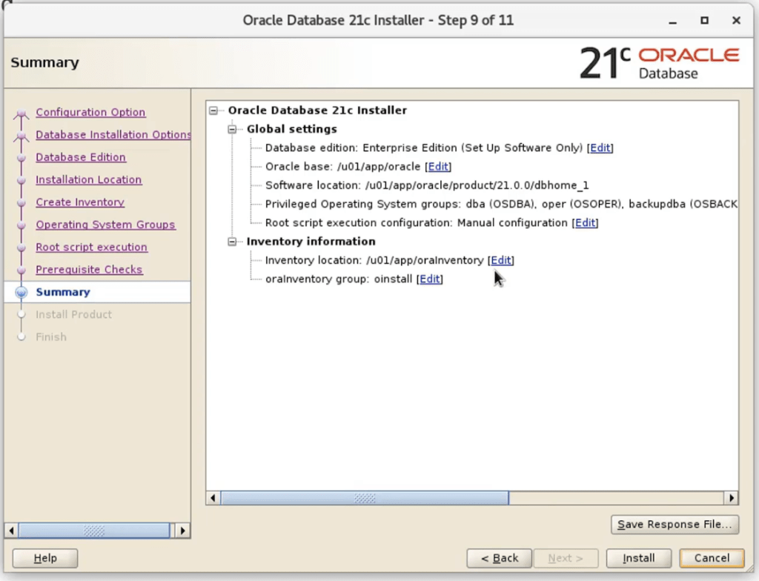Image resolution: width=759 pixels, height=581 pixels.
Task: Select the Oracle Database 21c Installer heading
Action: click(317, 110)
